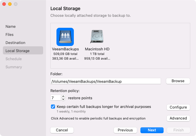The image size is (196, 136).
Task: Click the restore points stepper arrows
Action: pyautogui.click(x=64, y=98)
